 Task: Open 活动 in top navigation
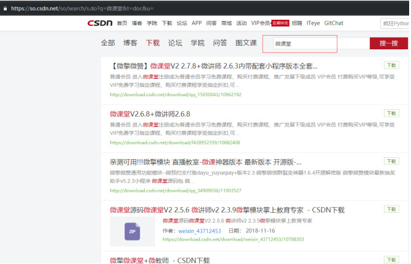click(x=242, y=23)
